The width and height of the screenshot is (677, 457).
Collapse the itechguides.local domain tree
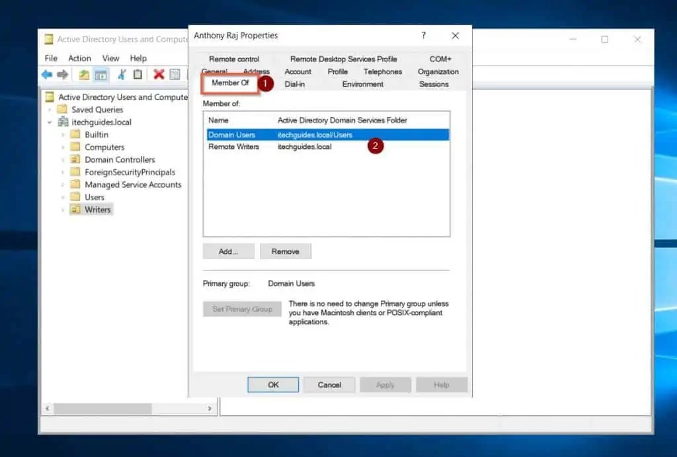pyautogui.click(x=48, y=122)
